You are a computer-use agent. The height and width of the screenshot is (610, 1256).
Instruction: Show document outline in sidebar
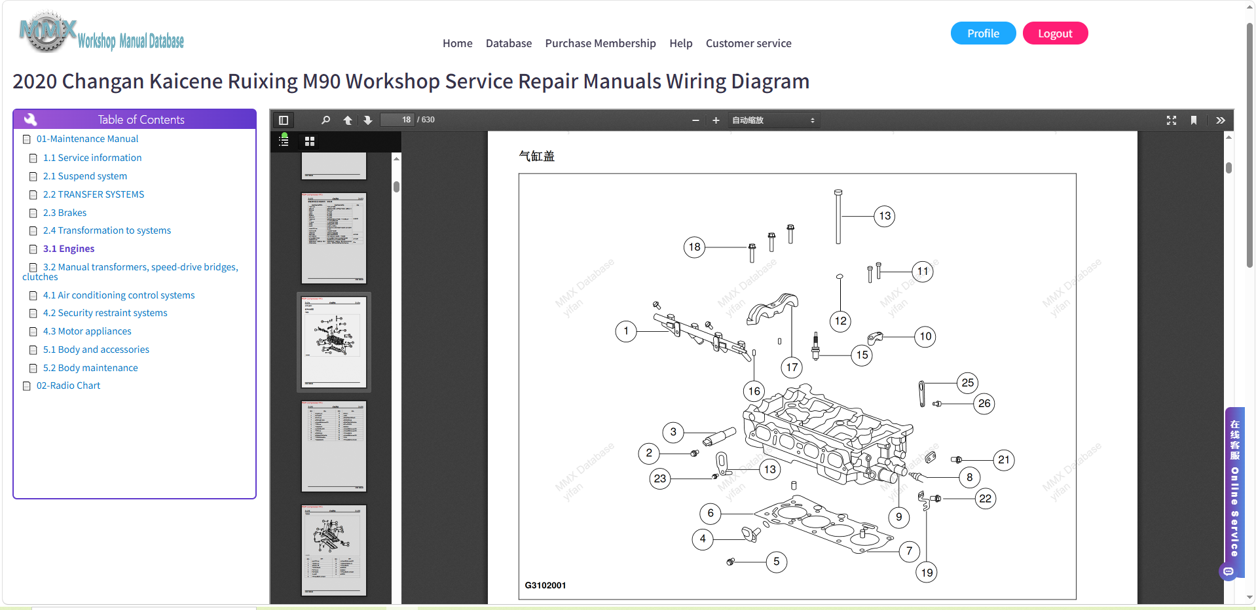point(284,141)
